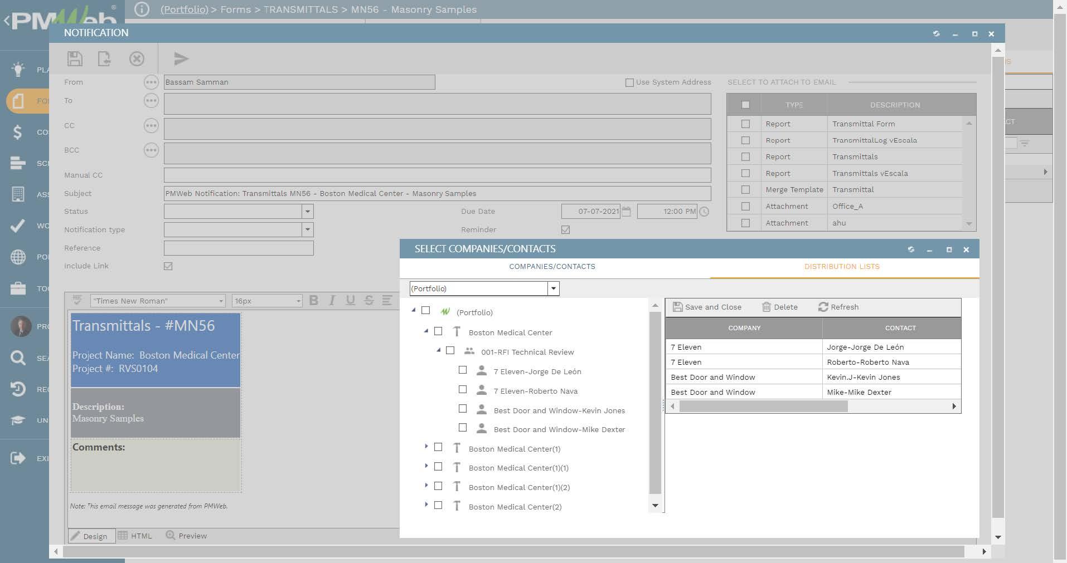Check Best Door and Window-Mike Dexter contact
This screenshot has height=563, width=1067.
[x=462, y=428]
